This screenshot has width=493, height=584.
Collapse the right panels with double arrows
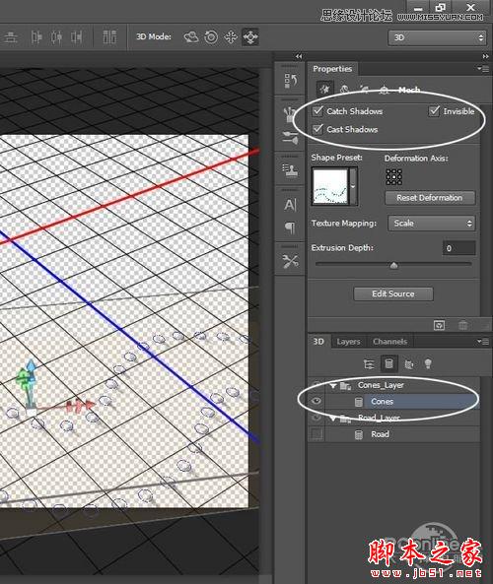coord(485,56)
